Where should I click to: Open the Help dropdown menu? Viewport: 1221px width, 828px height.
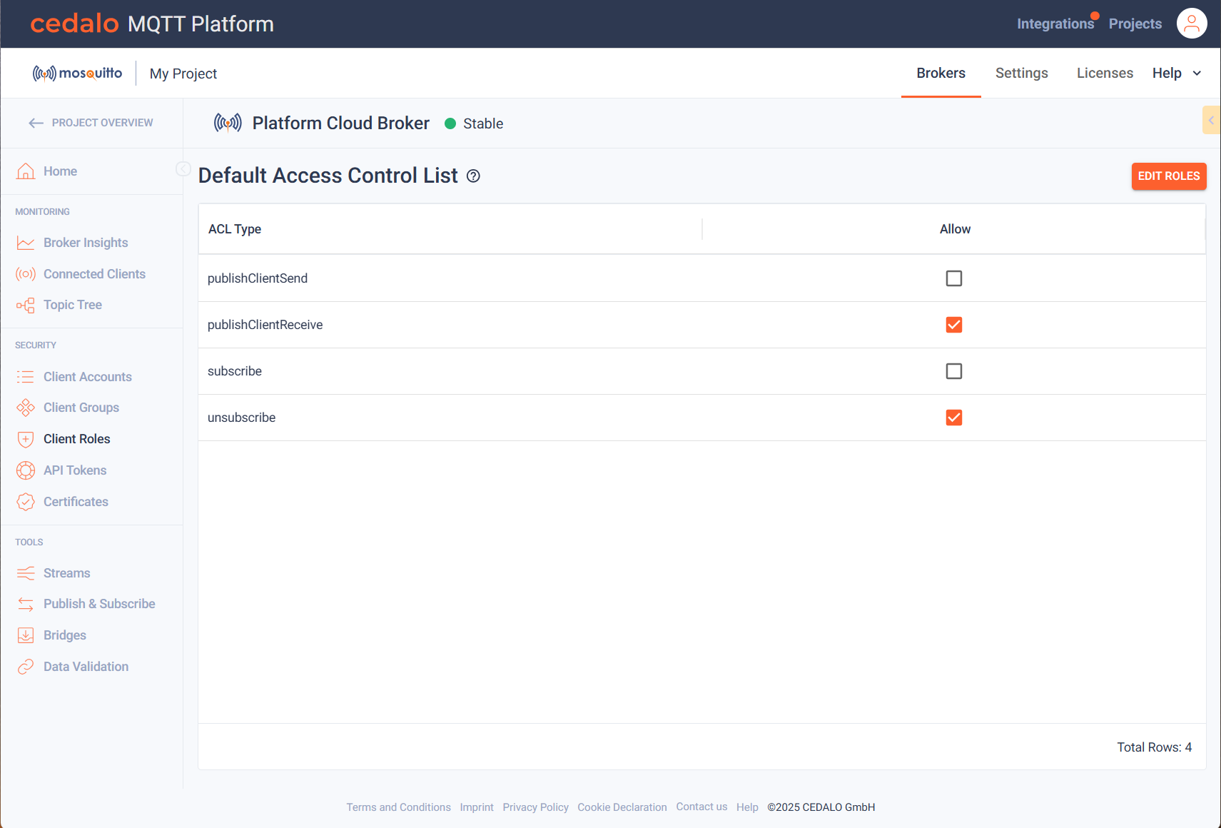coord(1177,73)
